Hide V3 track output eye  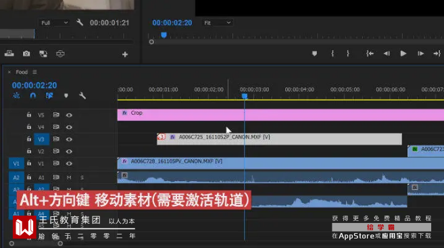69,139
